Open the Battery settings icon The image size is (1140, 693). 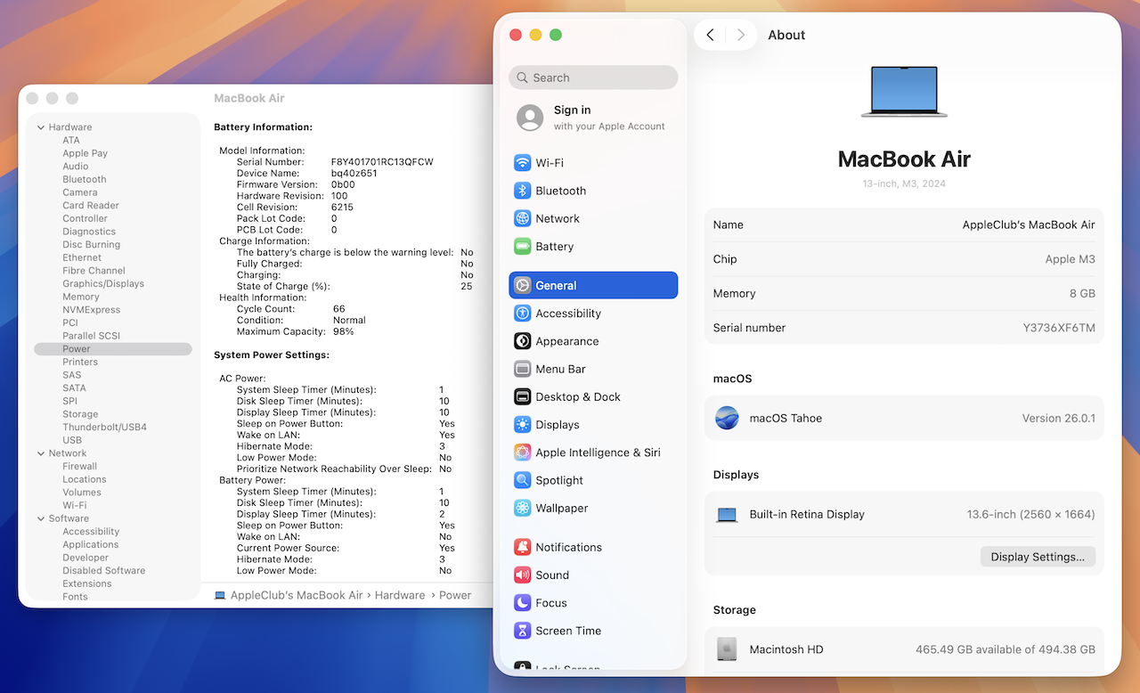click(523, 247)
